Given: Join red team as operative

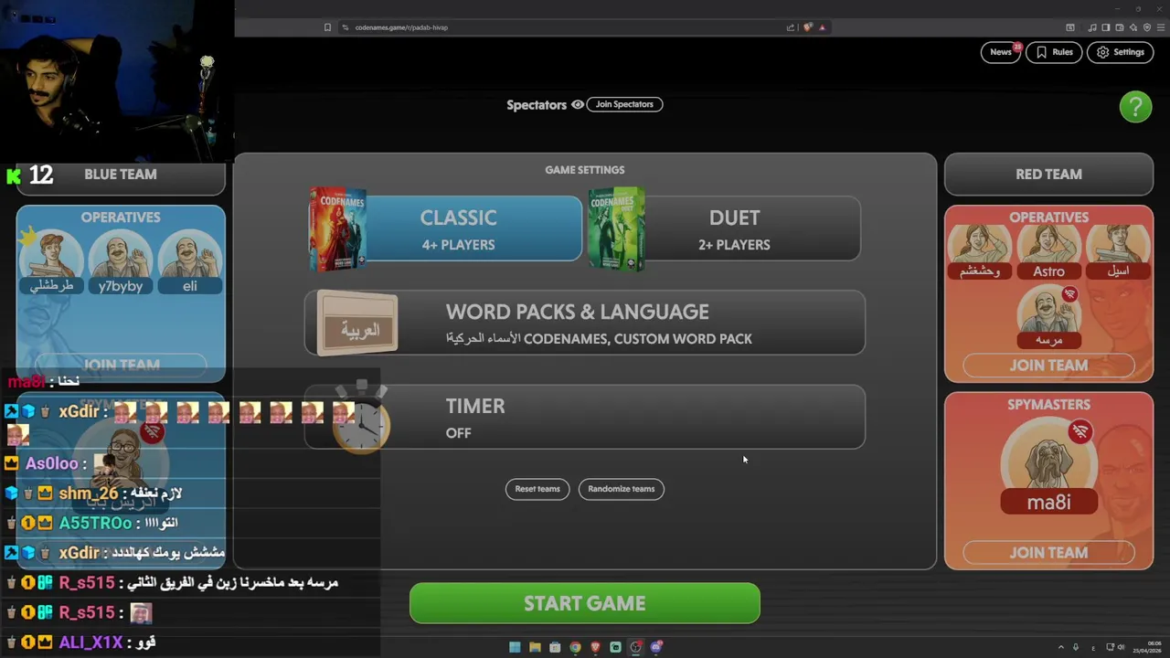Looking at the screenshot, I should point(1048,366).
